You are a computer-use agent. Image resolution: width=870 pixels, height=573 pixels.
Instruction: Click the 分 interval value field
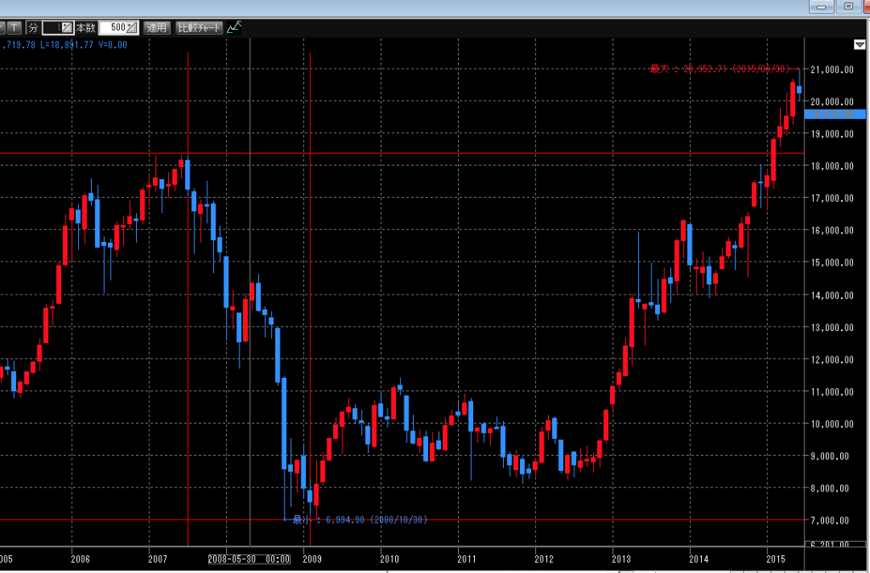pos(52,28)
